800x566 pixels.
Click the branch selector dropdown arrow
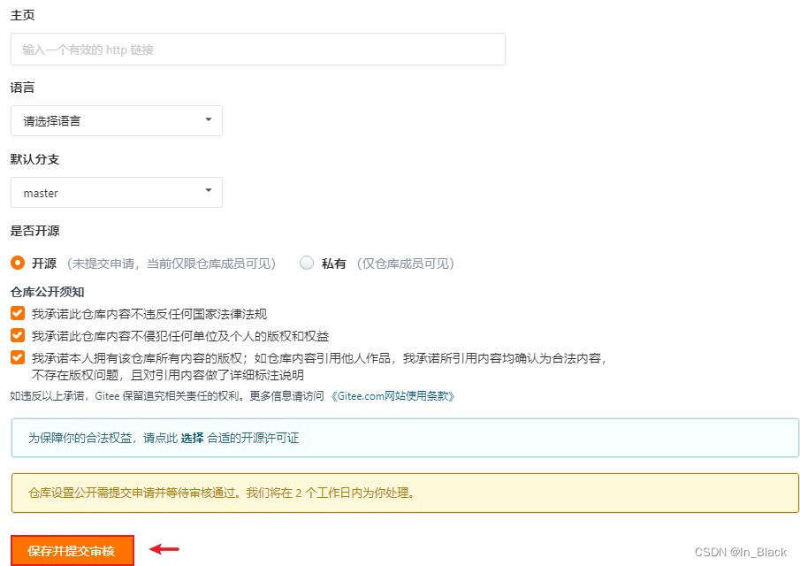point(209,192)
